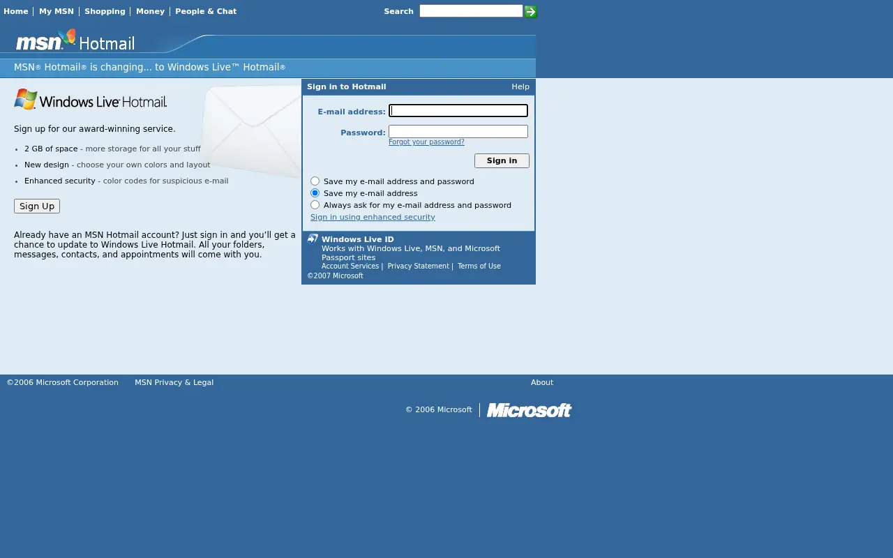The height and width of the screenshot is (558, 893).
Task: Click the Microsoft logo in footer
Action: pyautogui.click(x=529, y=410)
